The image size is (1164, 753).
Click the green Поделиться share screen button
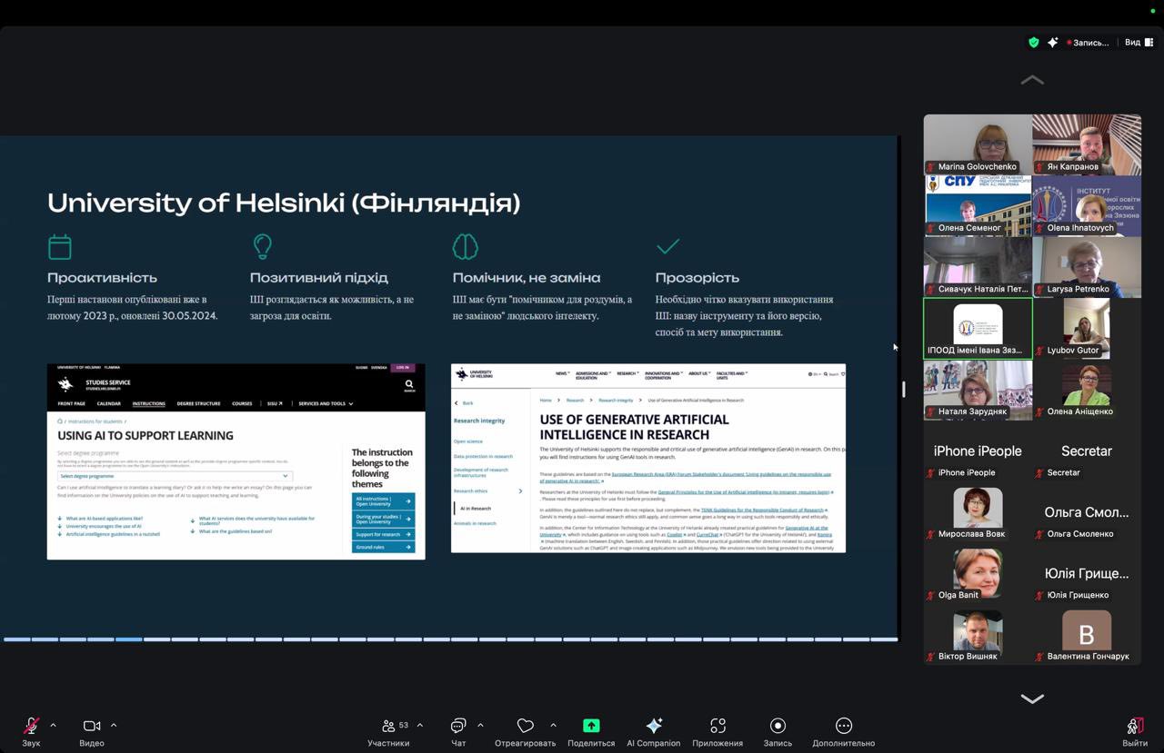[x=591, y=731]
